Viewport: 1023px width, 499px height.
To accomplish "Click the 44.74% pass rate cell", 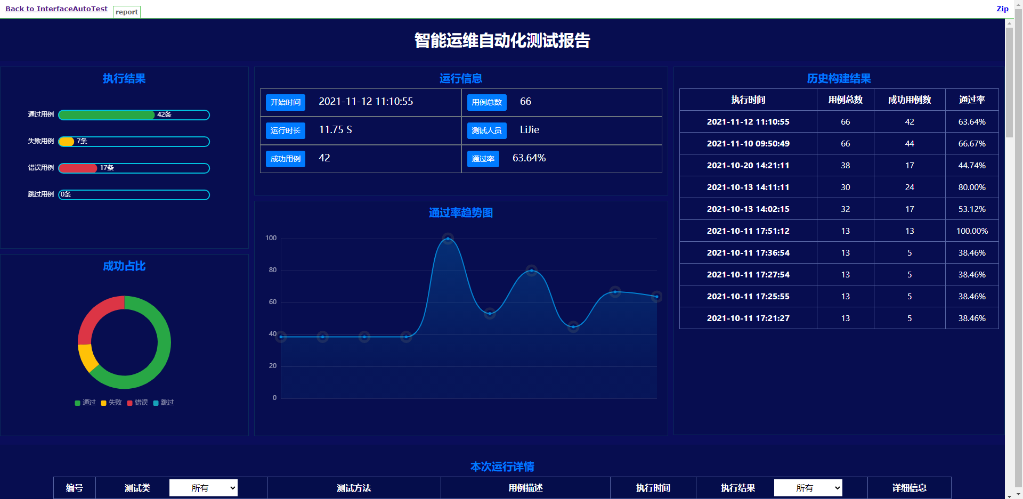I will (972, 166).
